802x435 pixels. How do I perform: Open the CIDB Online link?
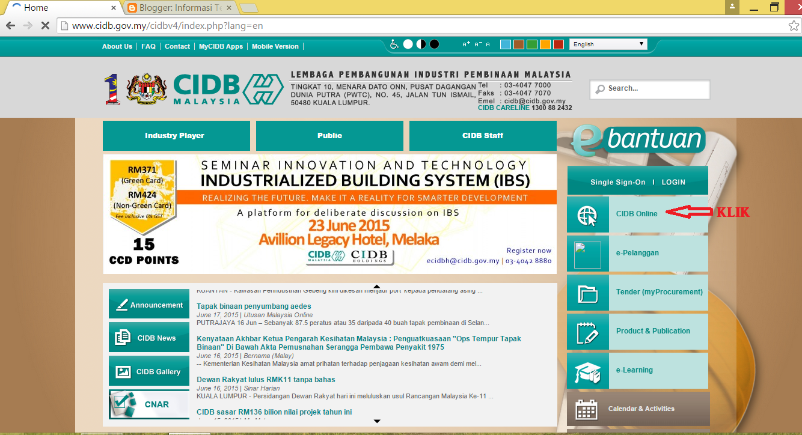tap(637, 214)
